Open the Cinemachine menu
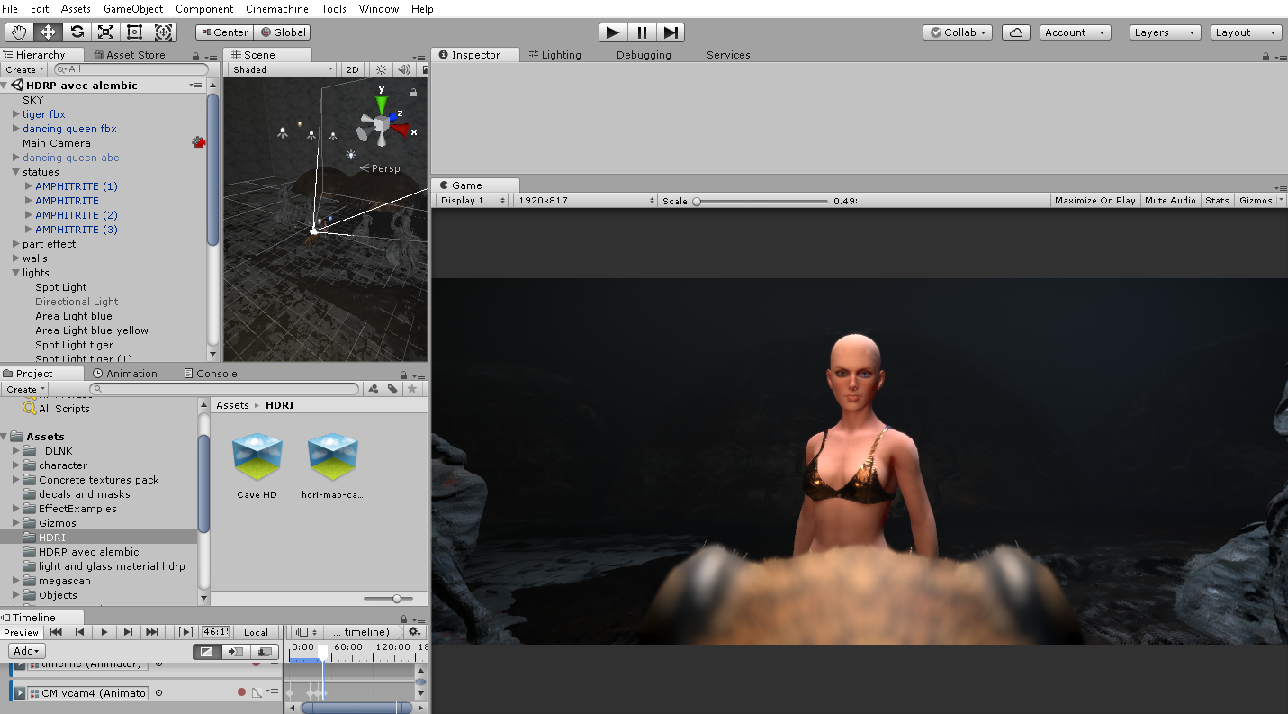1288x714 pixels. pyautogui.click(x=276, y=9)
